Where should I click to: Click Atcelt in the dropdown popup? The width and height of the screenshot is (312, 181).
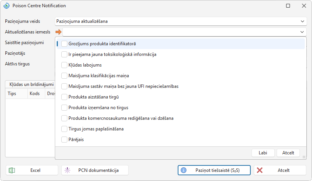pos(288,153)
